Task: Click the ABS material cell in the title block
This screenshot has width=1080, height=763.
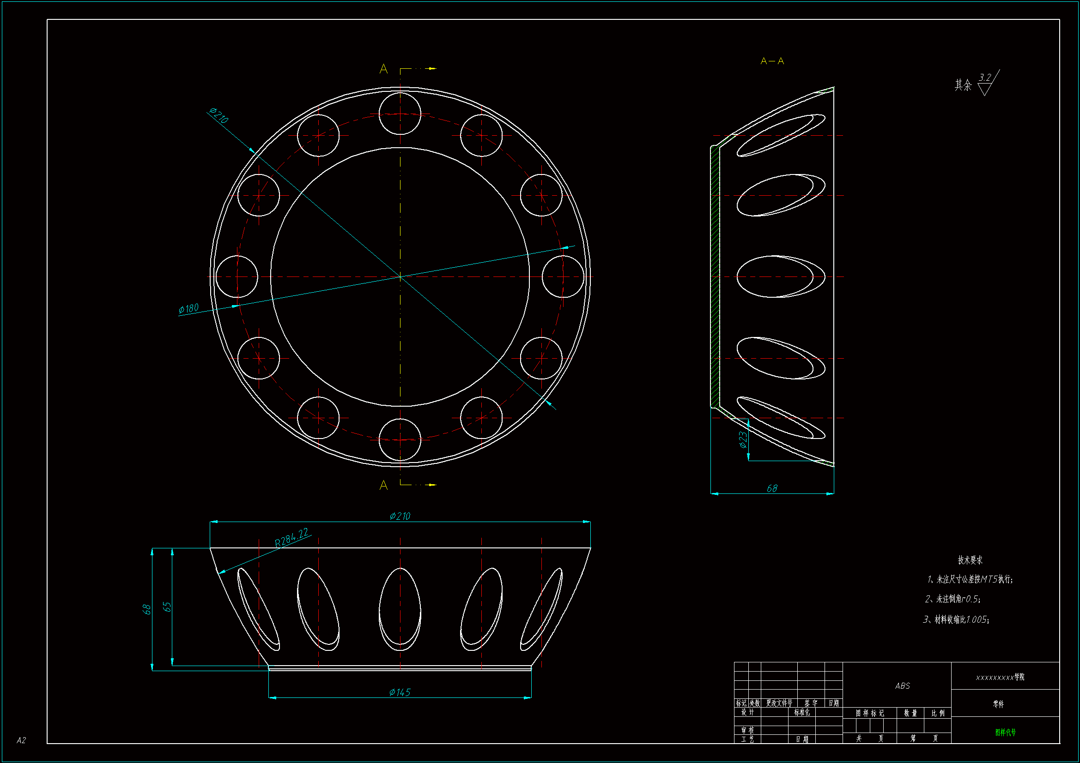Action: (902, 686)
